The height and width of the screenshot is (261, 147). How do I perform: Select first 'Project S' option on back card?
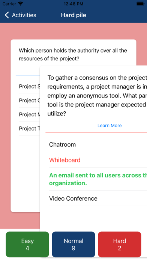click(x=29, y=86)
